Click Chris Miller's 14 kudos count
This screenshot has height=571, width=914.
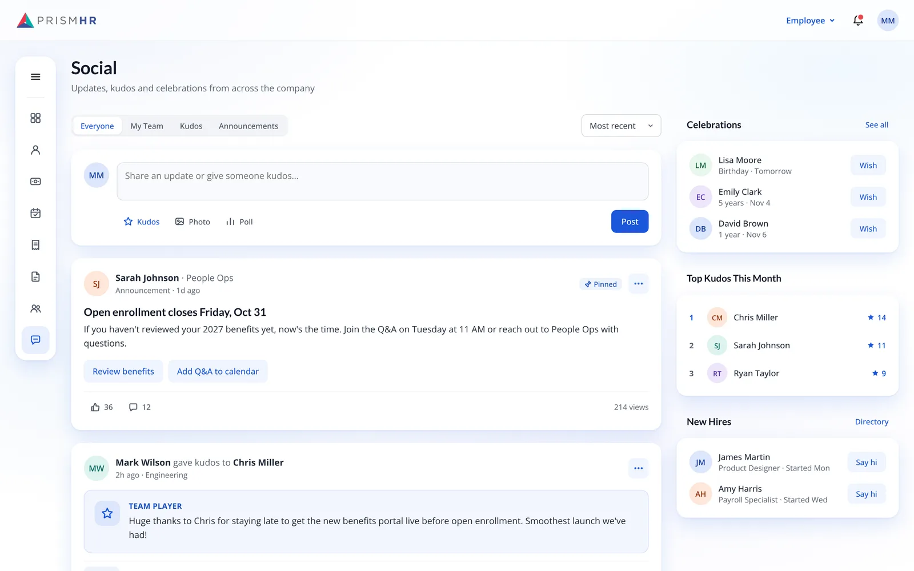(x=876, y=317)
